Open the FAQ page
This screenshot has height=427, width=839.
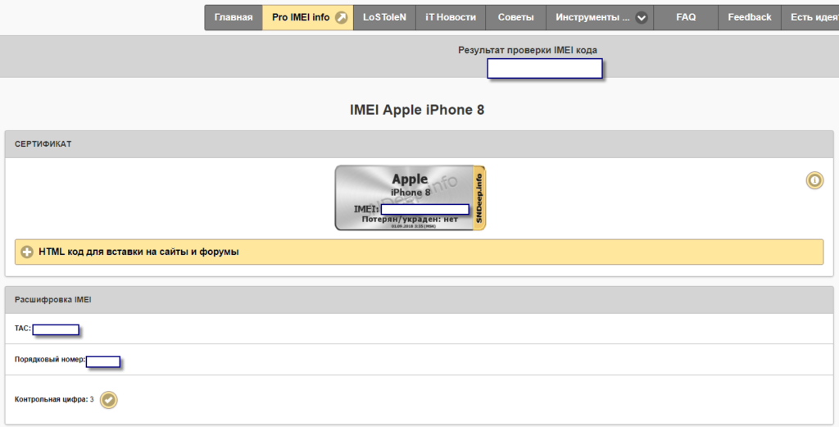click(x=686, y=17)
